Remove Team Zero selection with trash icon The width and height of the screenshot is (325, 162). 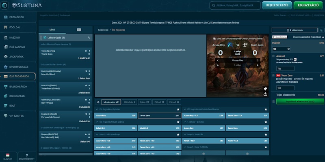click(x=273, y=75)
